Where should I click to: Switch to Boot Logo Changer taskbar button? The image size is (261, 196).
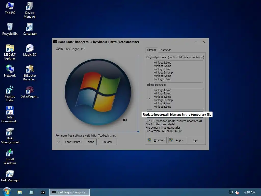point(70,192)
